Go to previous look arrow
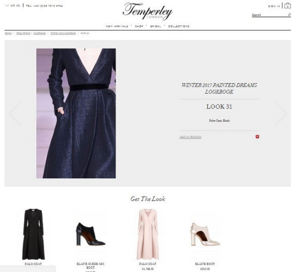The image size is (296, 272). coord(15,113)
